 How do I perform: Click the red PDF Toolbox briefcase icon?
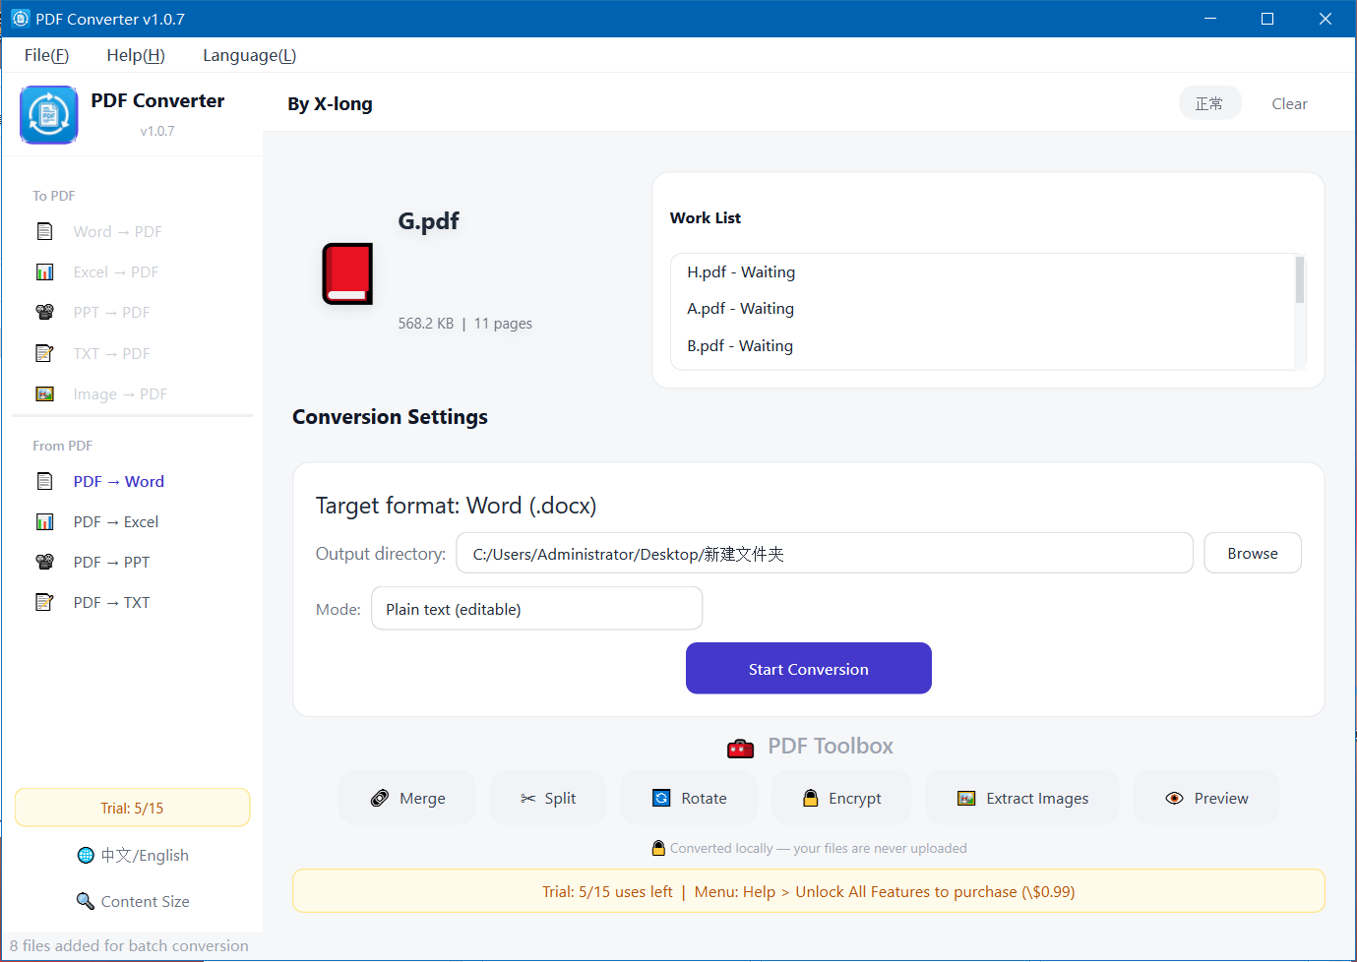click(740, 749)
